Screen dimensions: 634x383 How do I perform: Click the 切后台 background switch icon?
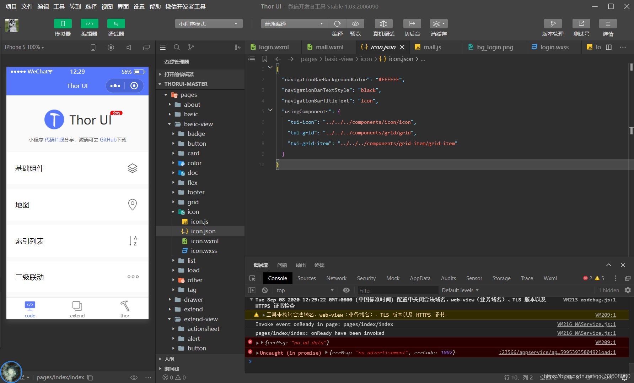pyautogui.click(x=412, y=24)
